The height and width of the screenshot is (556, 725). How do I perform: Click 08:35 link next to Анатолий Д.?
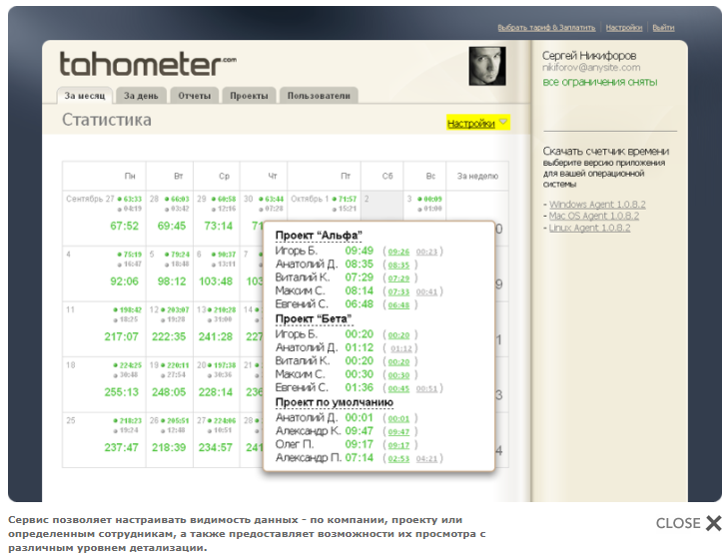point(398,266)
